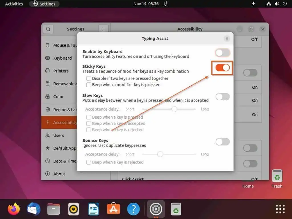Enable the Slow Keys switch
The width and height of the screenshot is (292, 219).
click(222, 97)
